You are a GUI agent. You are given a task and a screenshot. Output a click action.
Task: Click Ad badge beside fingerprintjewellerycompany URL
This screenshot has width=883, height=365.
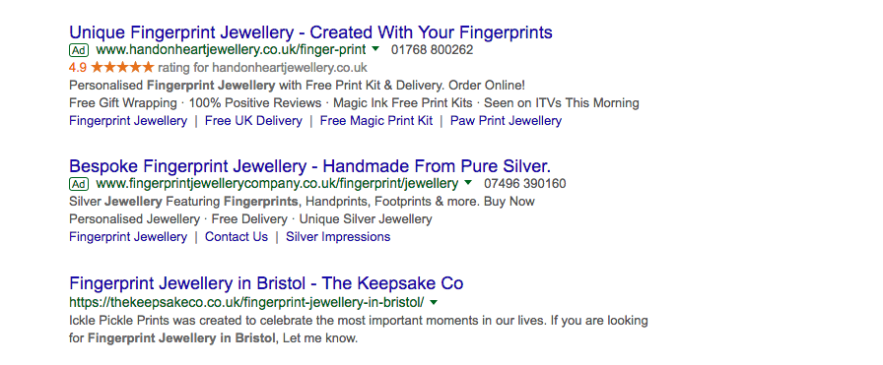pyautogui.click(x=78, y=184)
